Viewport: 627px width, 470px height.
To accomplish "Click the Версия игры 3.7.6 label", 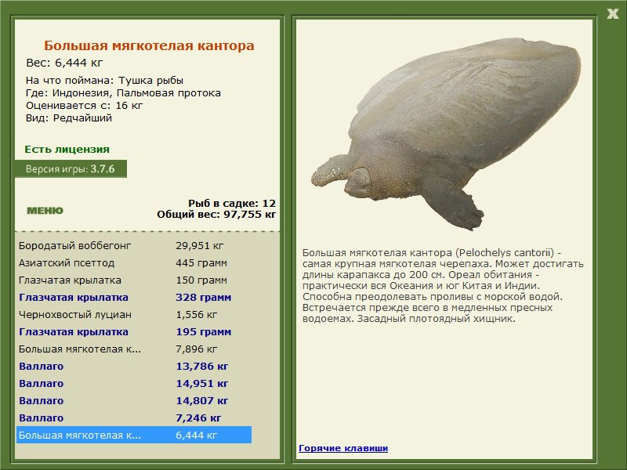I will click(x=71, y=168).
